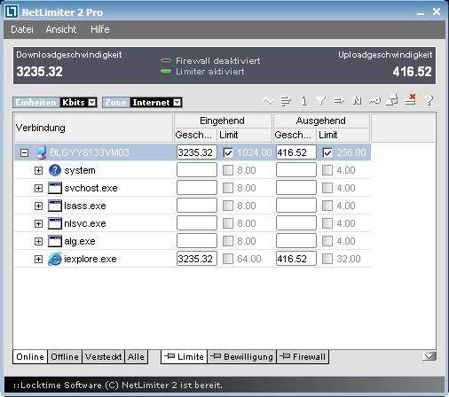Open the Hilfe menu
This screenshot has height=397, width=449.
point(100,29)
